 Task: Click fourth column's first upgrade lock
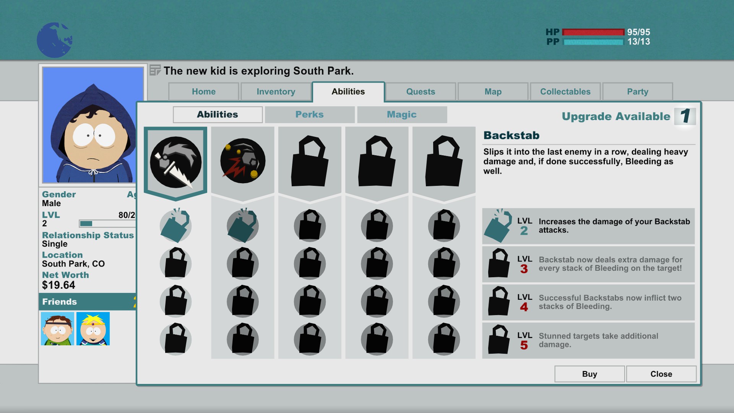(x=377, y=226)
